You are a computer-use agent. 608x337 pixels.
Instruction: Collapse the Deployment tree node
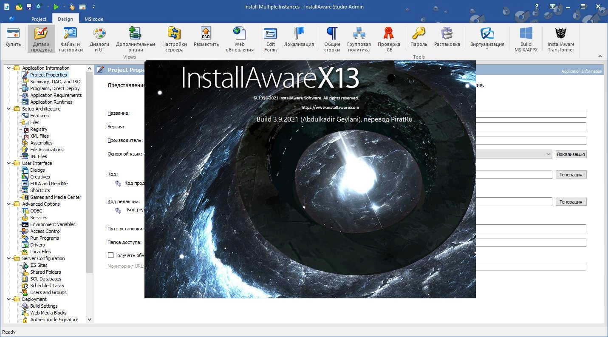point(9,299)
